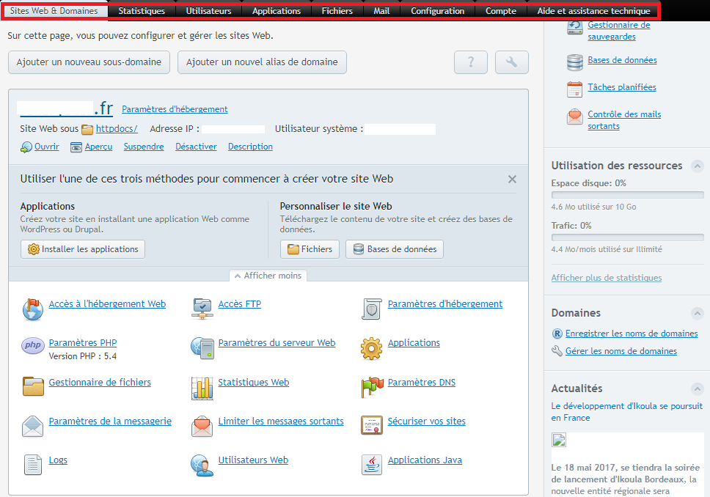
Task: Click the Description link
Action: pos(250,147)
